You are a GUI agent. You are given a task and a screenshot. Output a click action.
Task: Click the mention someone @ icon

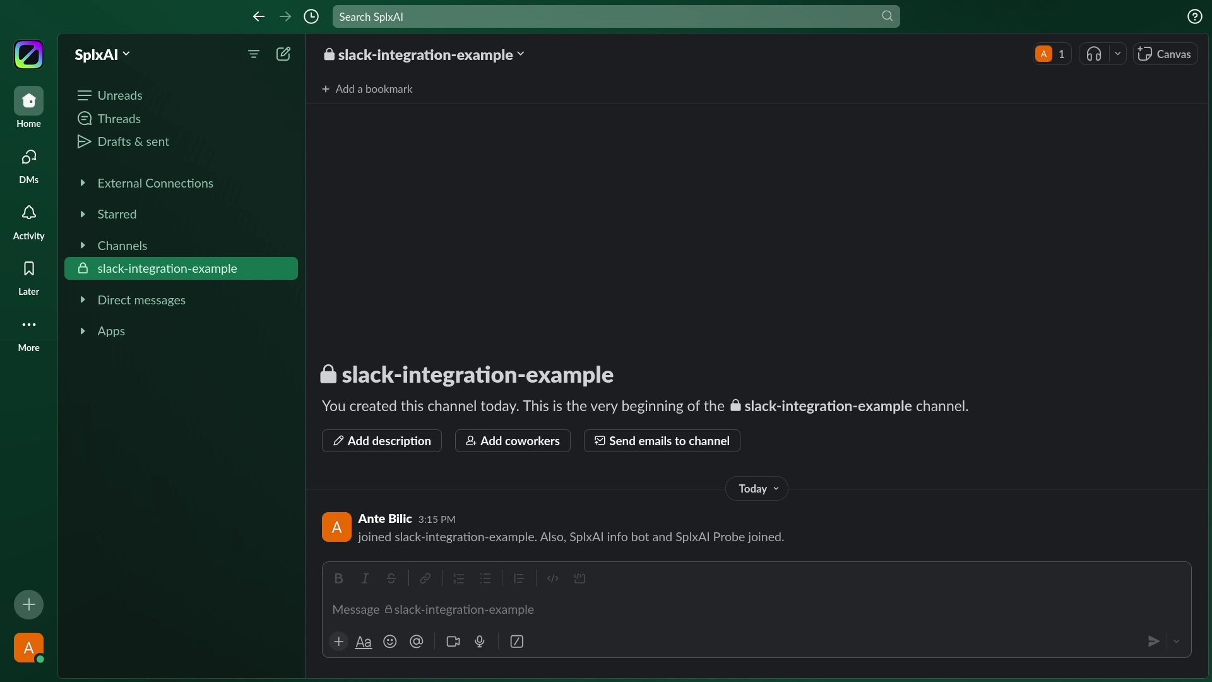coord(417,642)
